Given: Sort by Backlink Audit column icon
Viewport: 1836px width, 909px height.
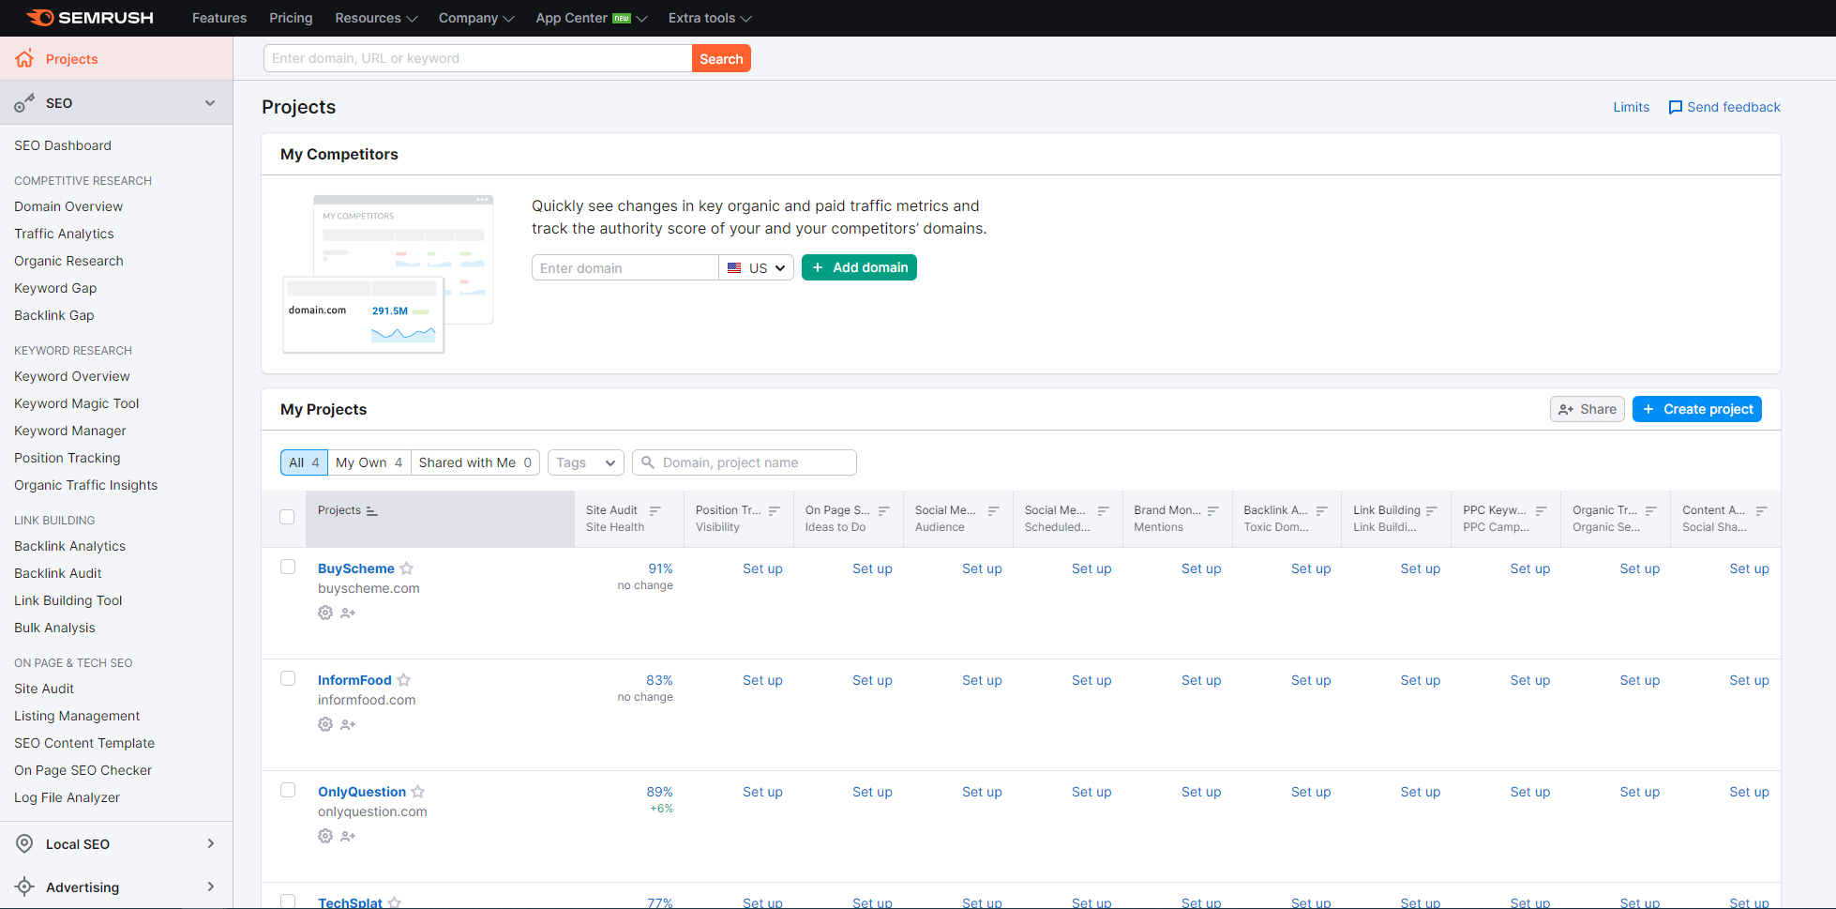Looking at the screenshot, I should (1321, 511).
